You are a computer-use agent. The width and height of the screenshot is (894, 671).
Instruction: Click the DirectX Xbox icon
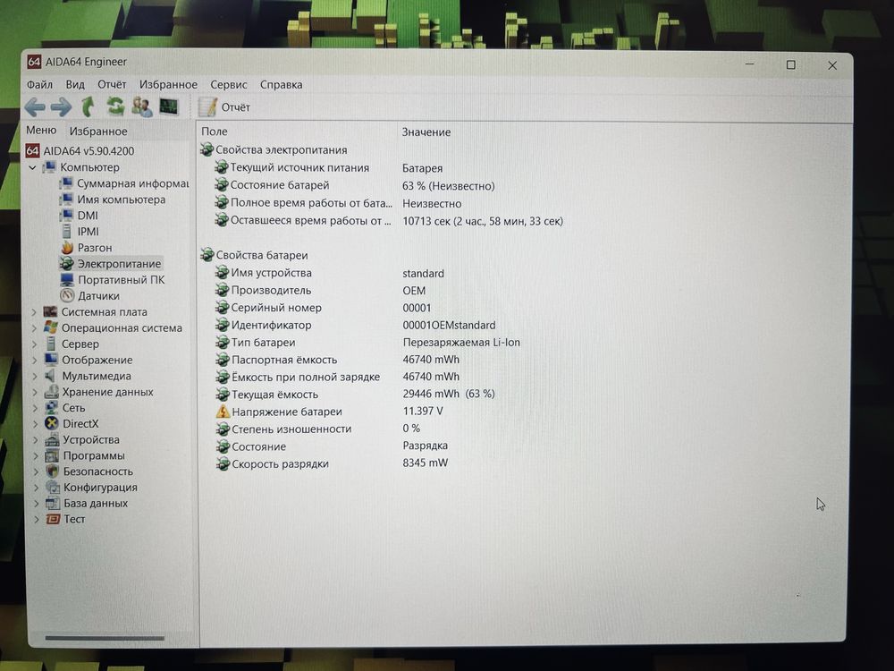(x=52, y=423)
